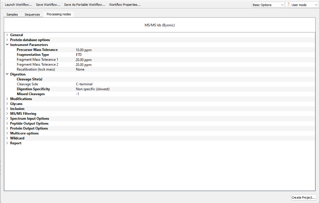Open the Basic Options dropdown
Viewport: 320px width, 203px height.
[268, 5]
